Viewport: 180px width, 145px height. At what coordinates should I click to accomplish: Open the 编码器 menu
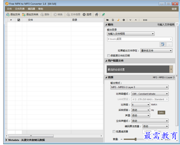click(31, 9)
